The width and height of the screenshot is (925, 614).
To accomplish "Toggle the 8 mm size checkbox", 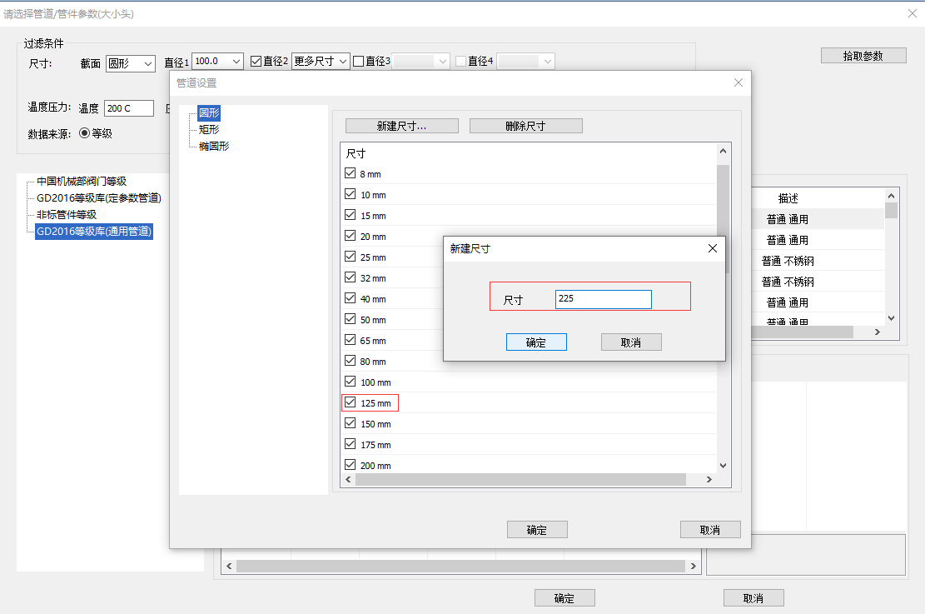I will (351, 173).
